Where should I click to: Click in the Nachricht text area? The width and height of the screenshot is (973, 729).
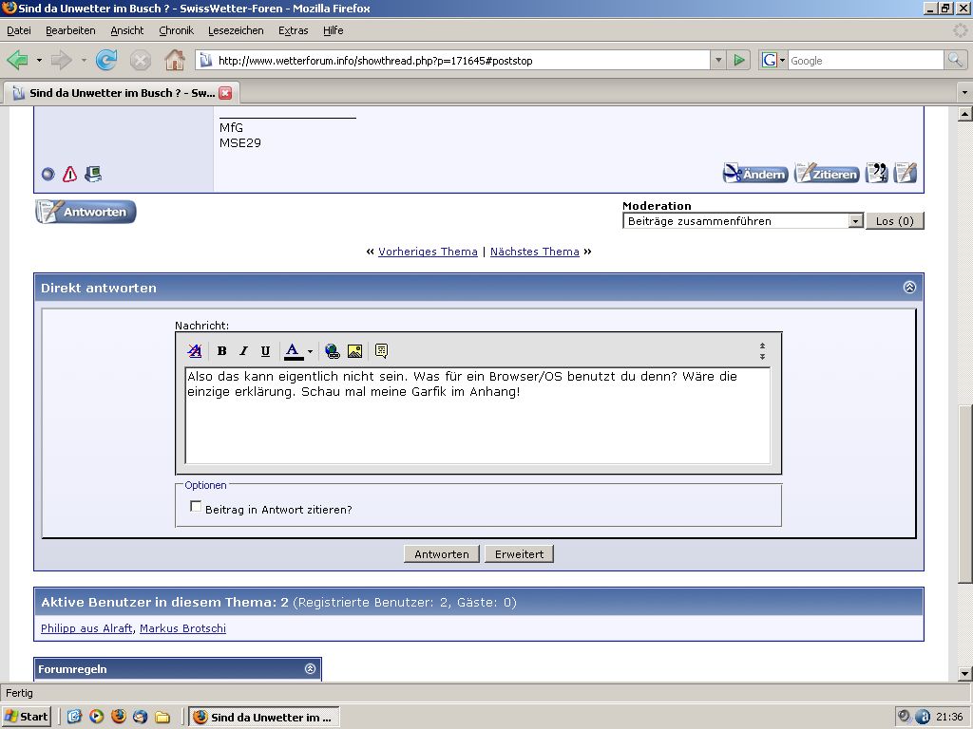tap(477, 427)
